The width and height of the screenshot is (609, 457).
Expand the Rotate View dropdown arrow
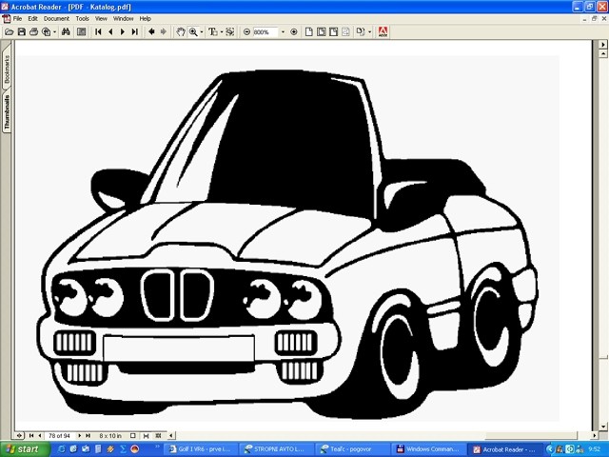369,31
